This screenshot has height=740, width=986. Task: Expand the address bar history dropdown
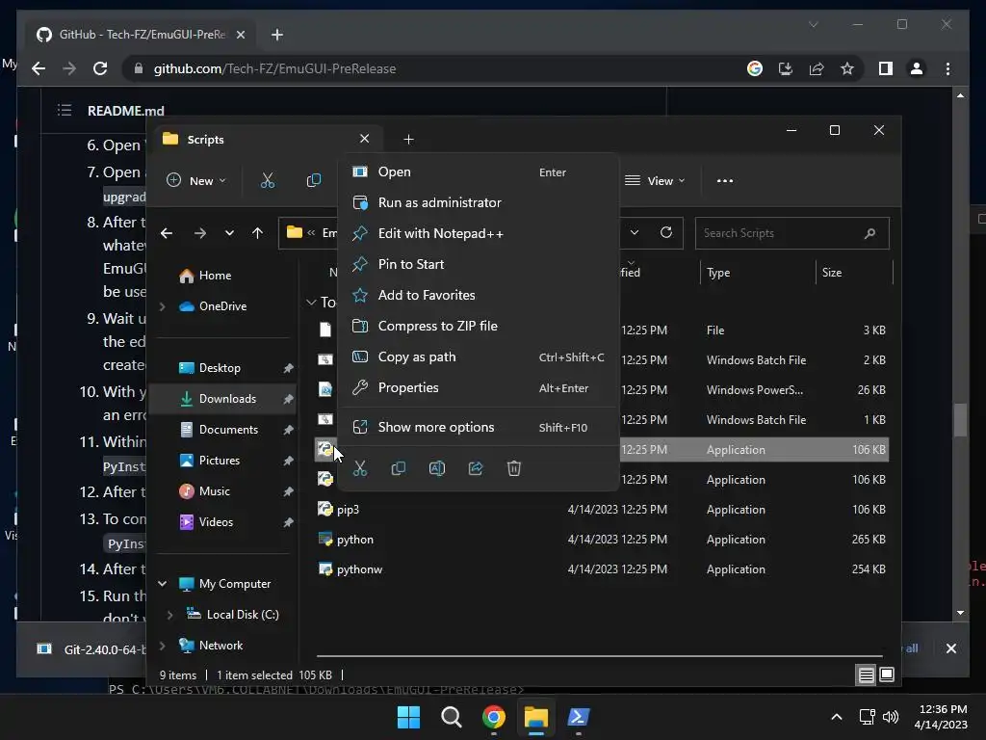[x=635, y=233]
